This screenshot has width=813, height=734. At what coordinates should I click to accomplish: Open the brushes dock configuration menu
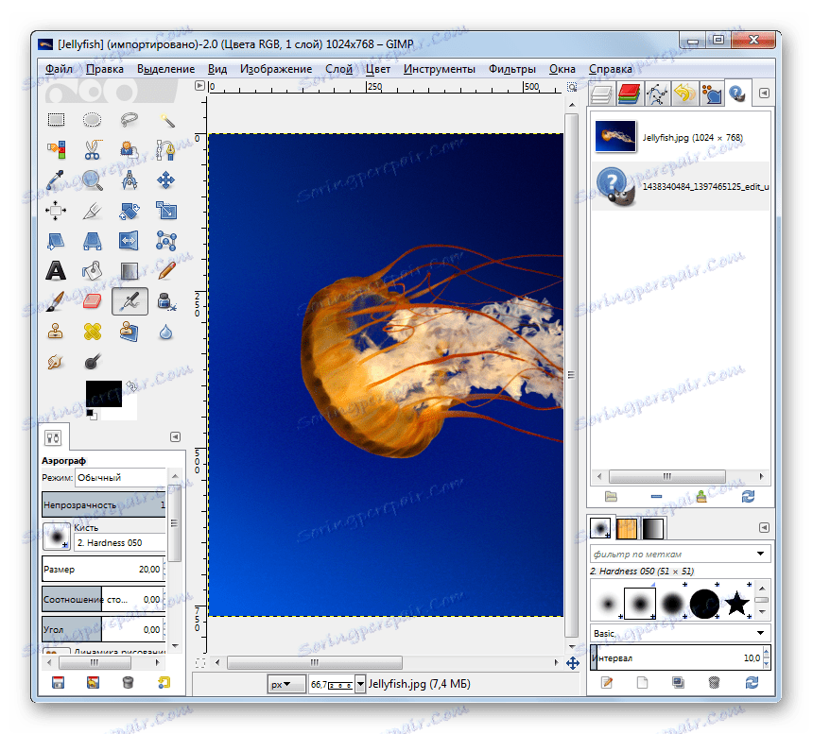point(764,527)
